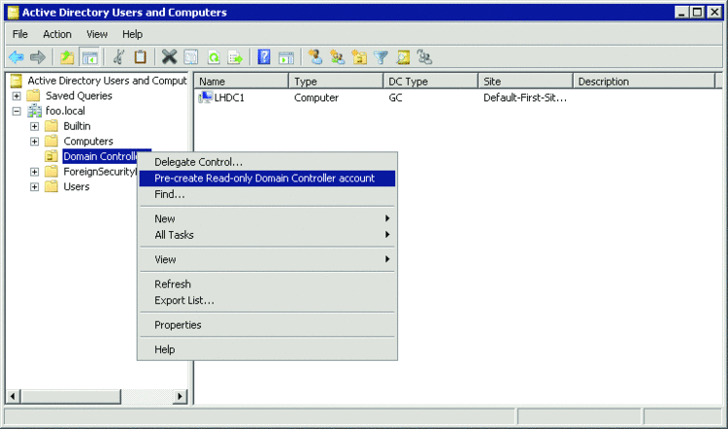This screenshot has width=728, height=429.
Task: Minimize the Active Directory window
Action: (x=682, y=12)
